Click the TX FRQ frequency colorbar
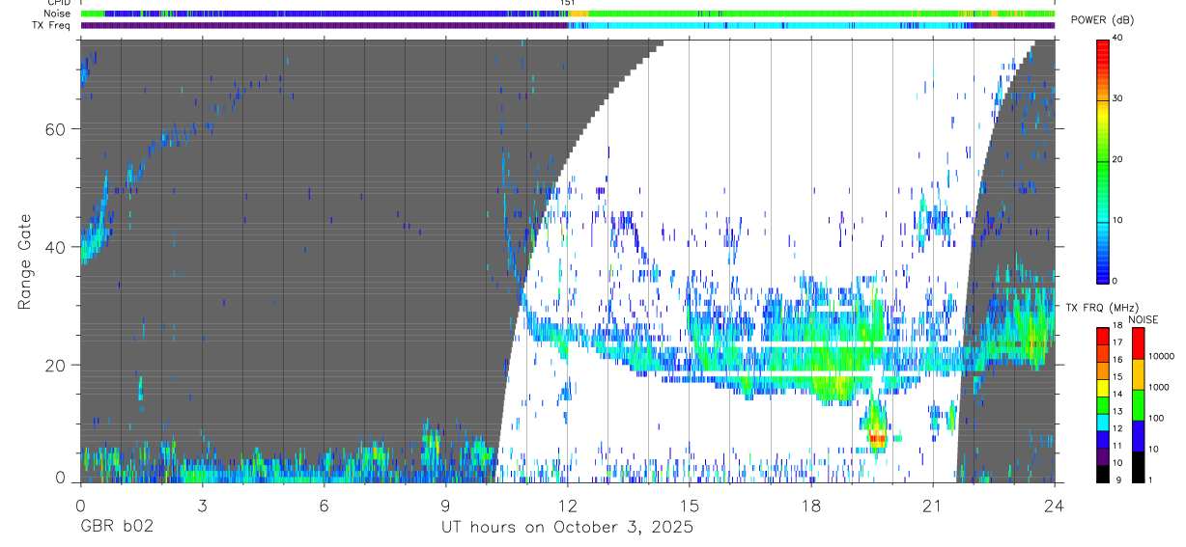The height and width of the screenshot is (547, 1186). pos(1102,404)
